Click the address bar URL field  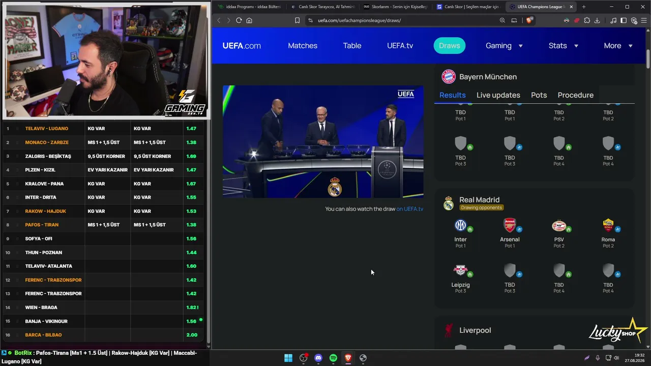pos(402,20)
